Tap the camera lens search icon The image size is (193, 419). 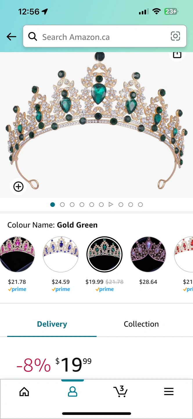(175, 36)
